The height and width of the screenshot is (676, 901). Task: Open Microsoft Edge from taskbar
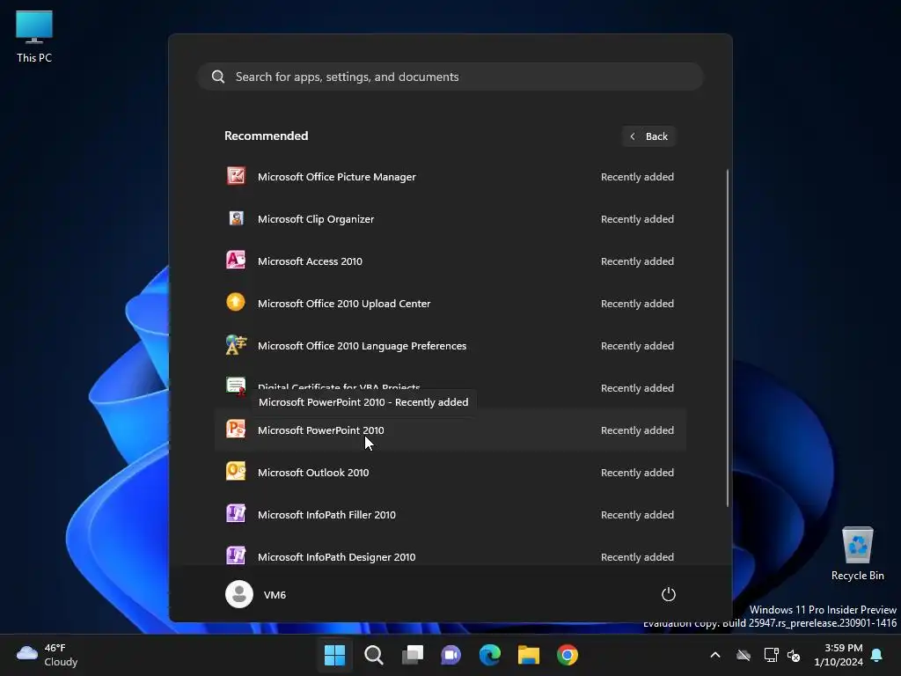click(x=489, y=655)
